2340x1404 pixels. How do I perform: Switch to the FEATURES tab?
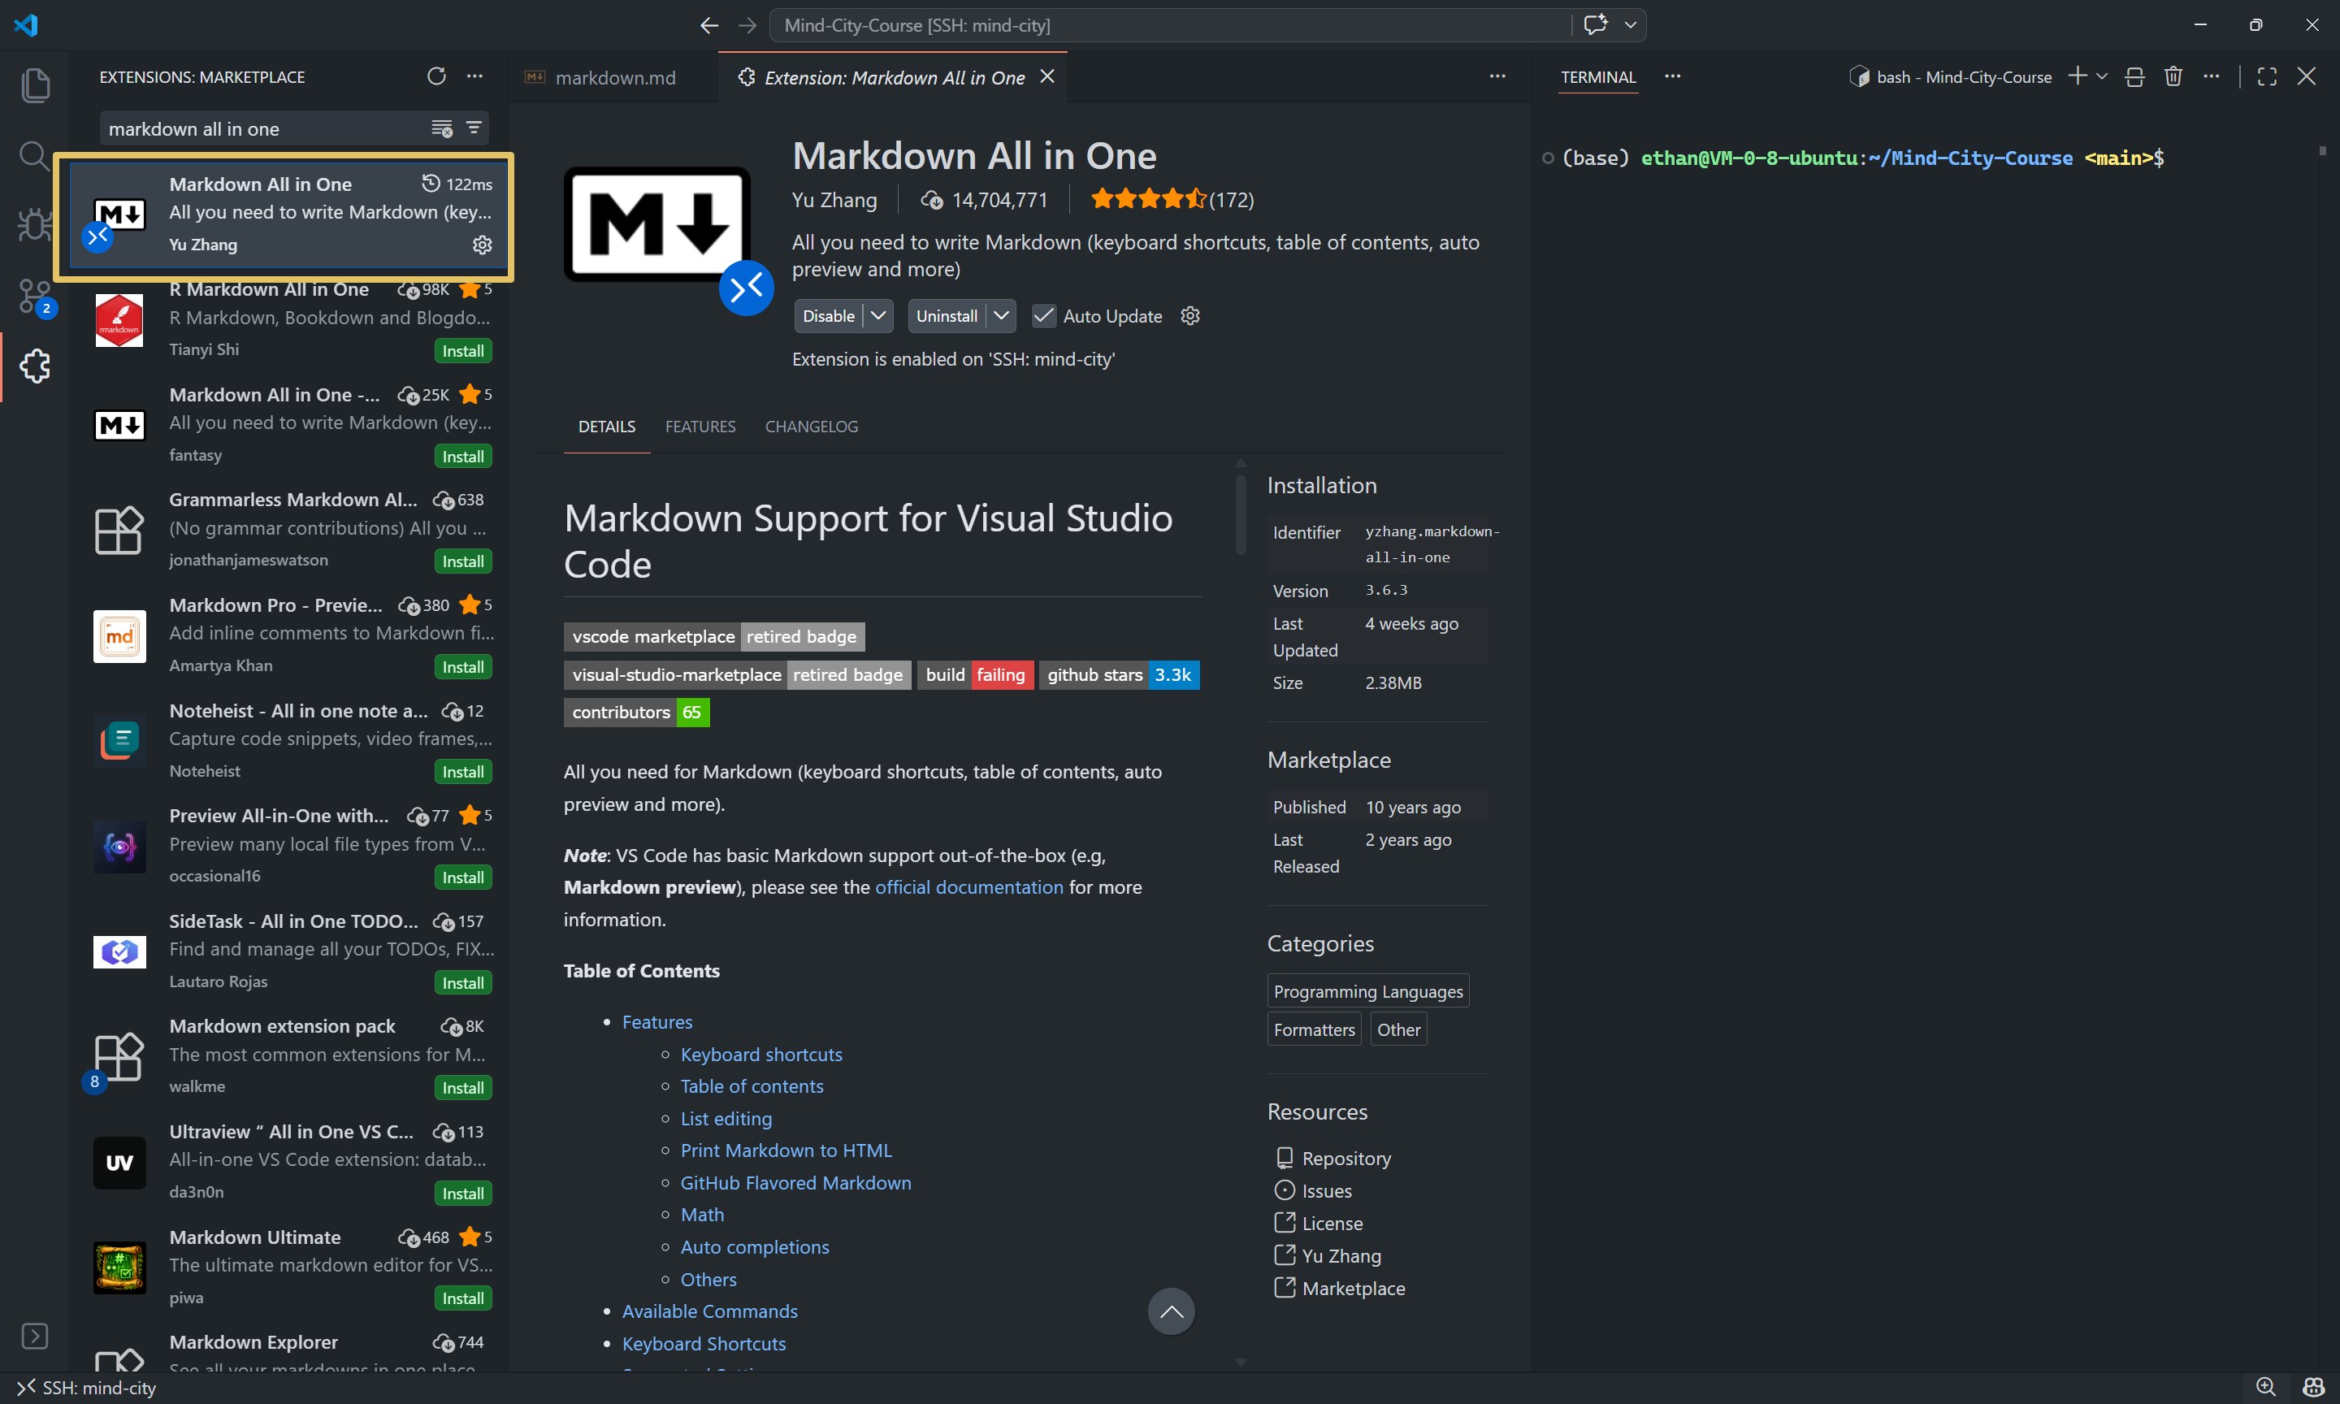pos(700,427)
